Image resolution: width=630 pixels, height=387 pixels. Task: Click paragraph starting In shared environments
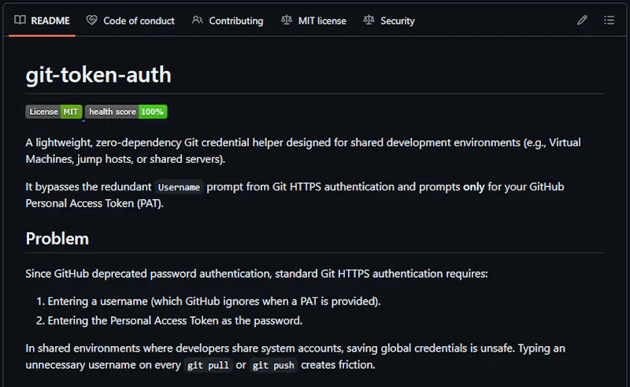coord(295,356)
